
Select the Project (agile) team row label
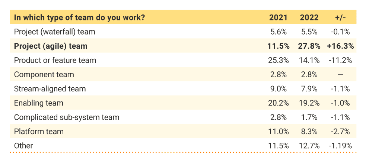(51, 46)
